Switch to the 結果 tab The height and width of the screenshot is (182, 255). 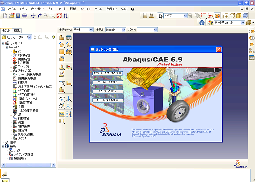[17, 31]
